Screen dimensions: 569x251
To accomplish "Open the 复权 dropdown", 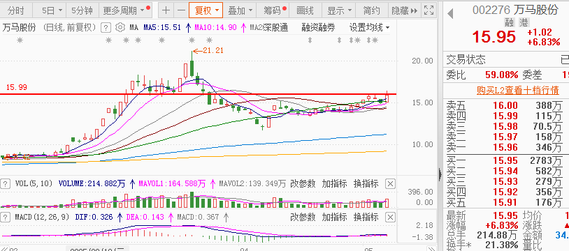I will pos(206,10).
